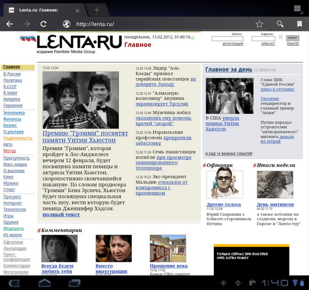Bookmark page with the star icon
Image resolution: width=309 pixels, height=290 pixels.
[260, 24]
